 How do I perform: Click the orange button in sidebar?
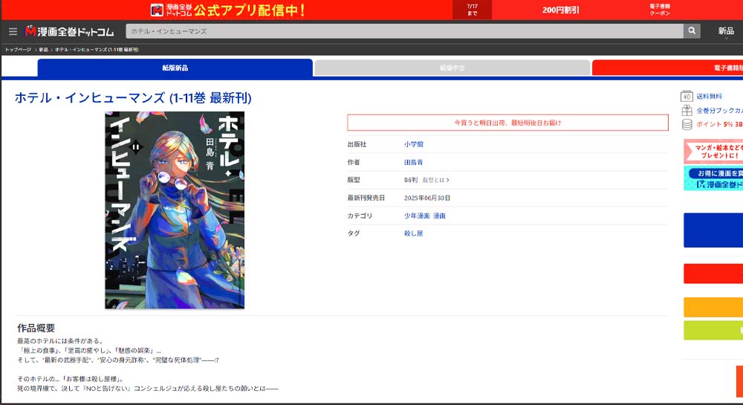713,307
